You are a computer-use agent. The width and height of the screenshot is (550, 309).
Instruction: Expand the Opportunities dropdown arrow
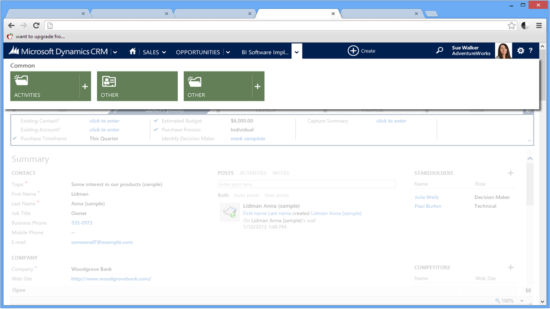tap(228, 52)
